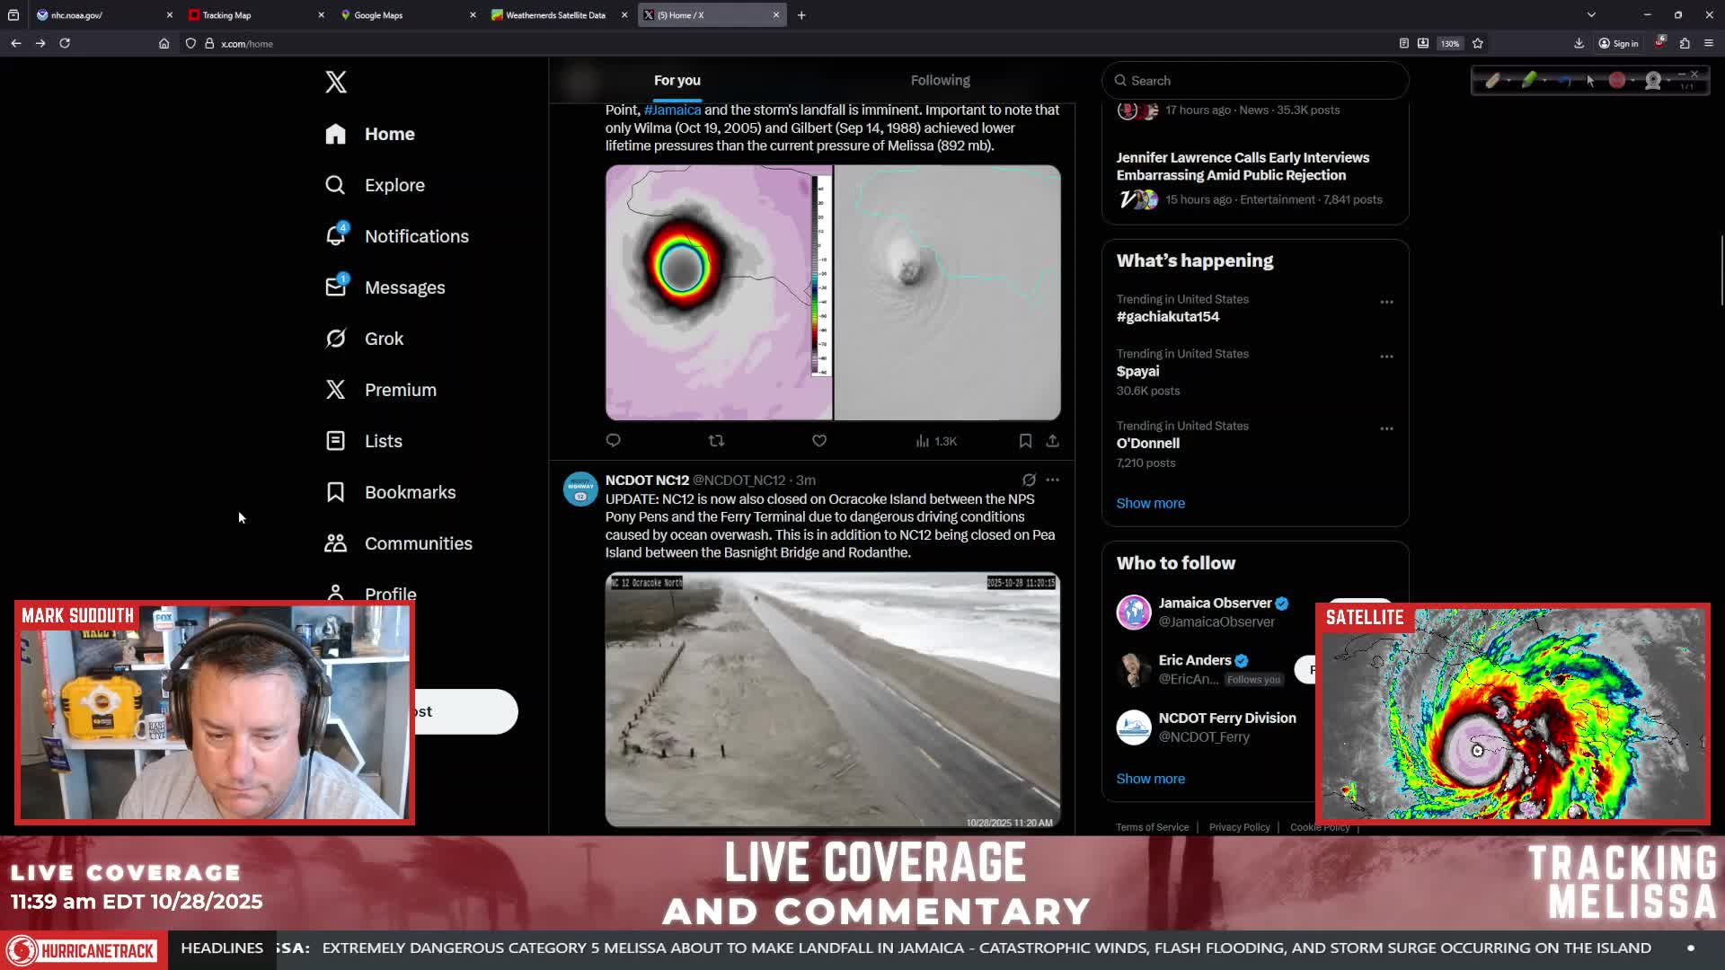Viewport: 1725px width, 970px height.
Task: Switch to the Following tab
Action: 940,81
